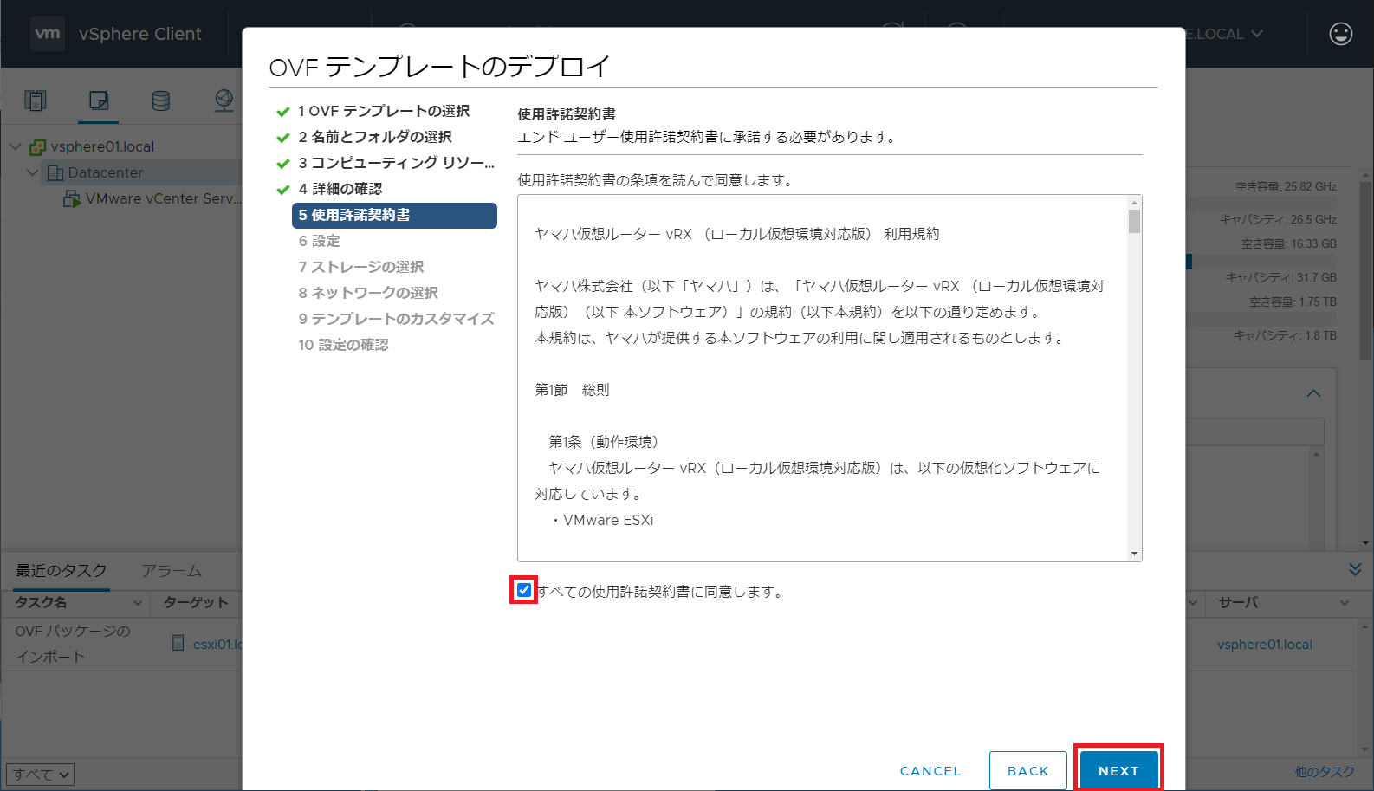Viewport: 1374px width, 791px height.
Task: Click the Datacenter icon in tree
Action: click(55, 172)
